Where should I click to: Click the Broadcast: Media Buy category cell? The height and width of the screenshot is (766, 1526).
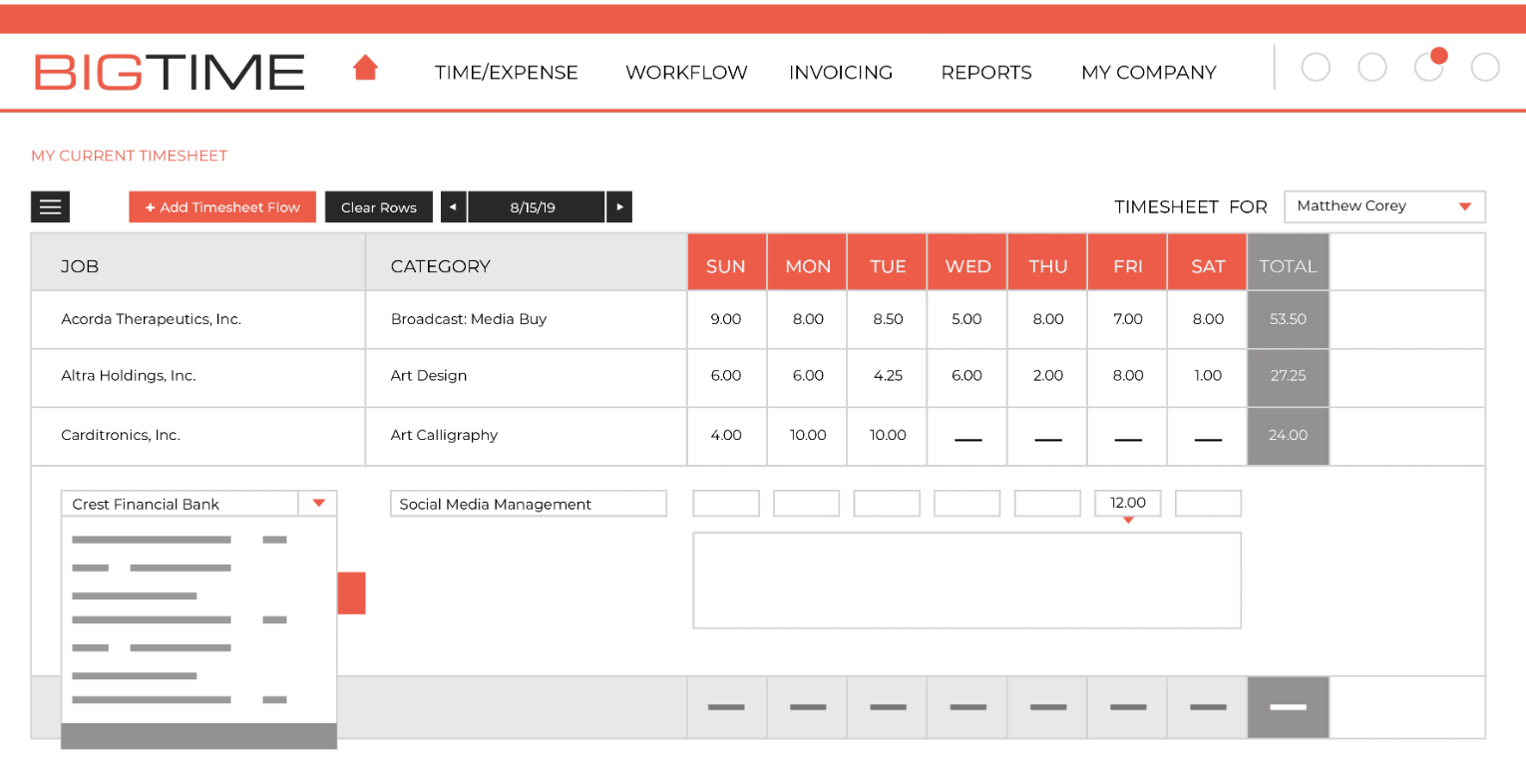click(x=527, y=319)
